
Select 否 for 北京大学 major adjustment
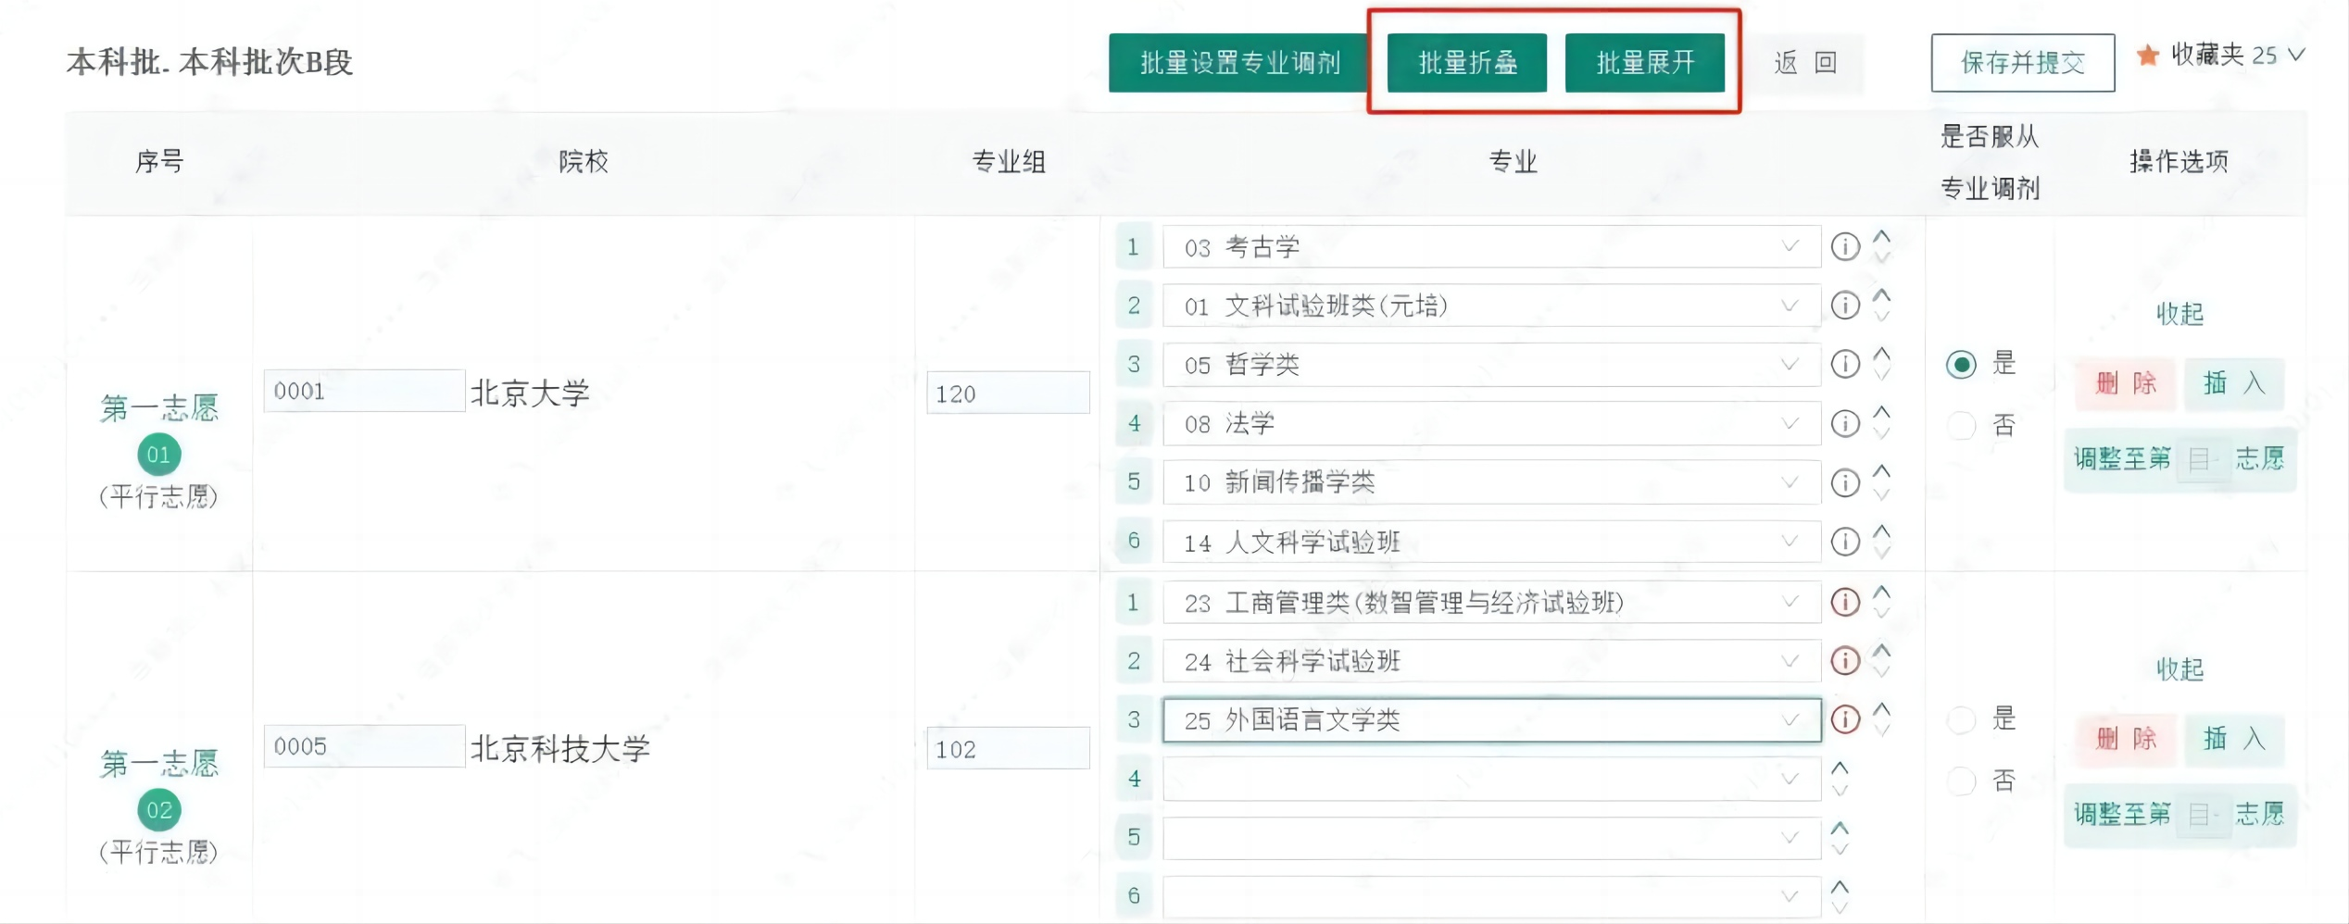pyautogui.click(x=1961, y=426)
